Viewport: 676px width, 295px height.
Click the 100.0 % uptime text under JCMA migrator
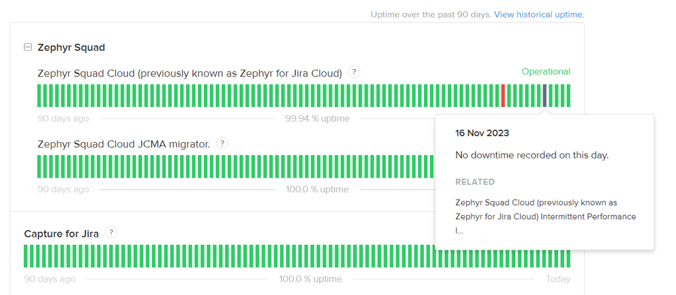click(x=317, y=189)
